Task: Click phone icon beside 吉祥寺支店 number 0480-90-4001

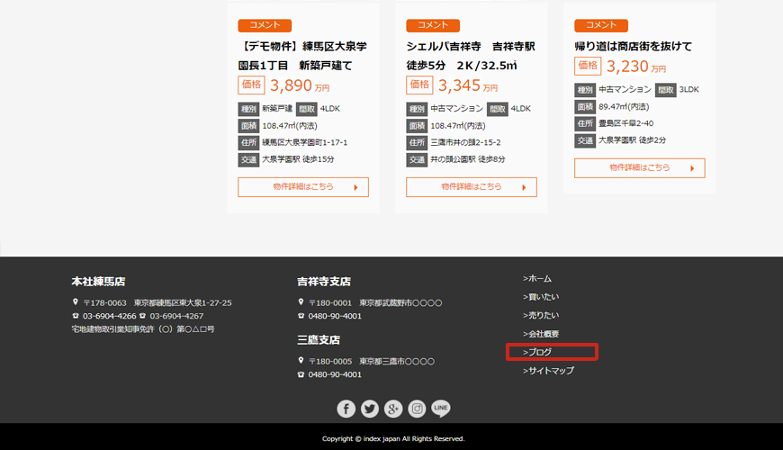Action: click(301, 317)
